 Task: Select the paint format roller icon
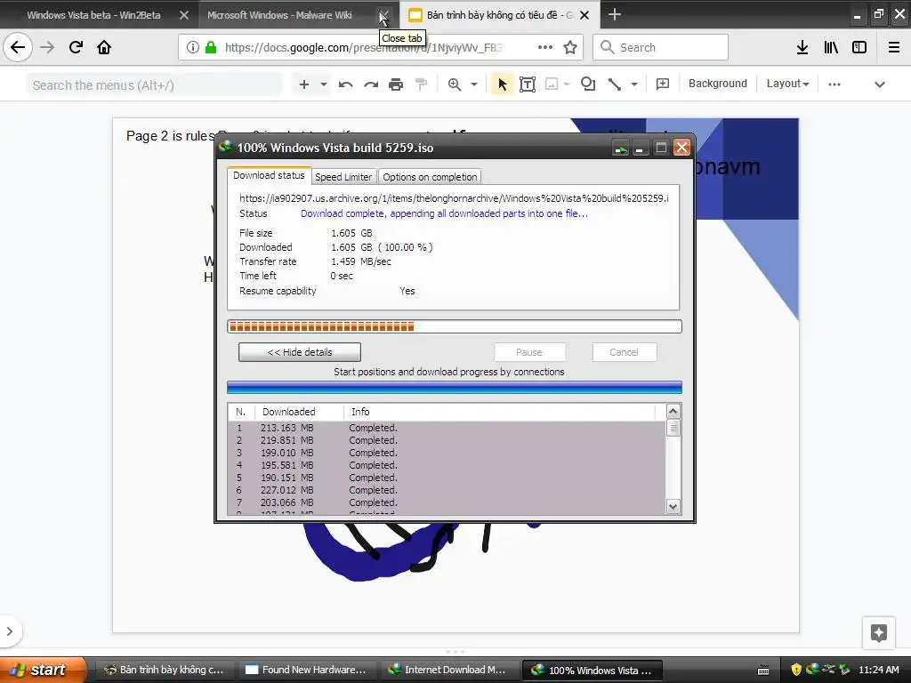pyautogui.click(x=421, y=84)
